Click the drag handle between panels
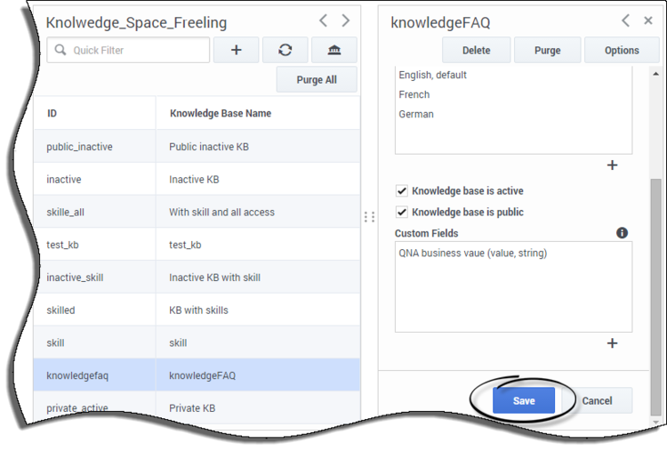Screen dimensions: 667x451 point(369,217)
